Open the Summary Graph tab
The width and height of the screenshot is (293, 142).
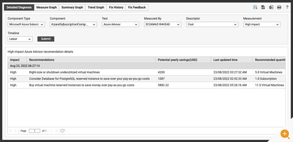tap(72, 7)
